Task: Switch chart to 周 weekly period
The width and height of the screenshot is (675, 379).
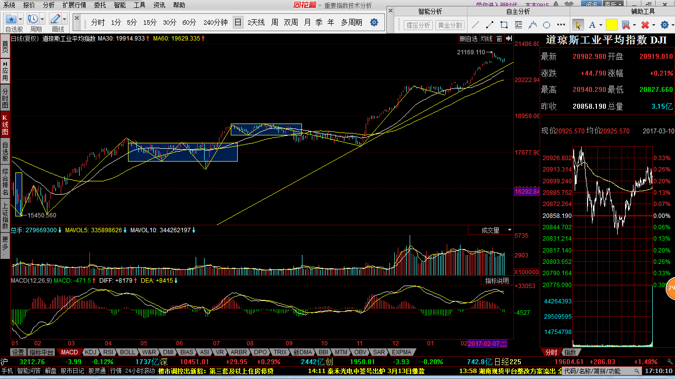Action: pos(274,22)
